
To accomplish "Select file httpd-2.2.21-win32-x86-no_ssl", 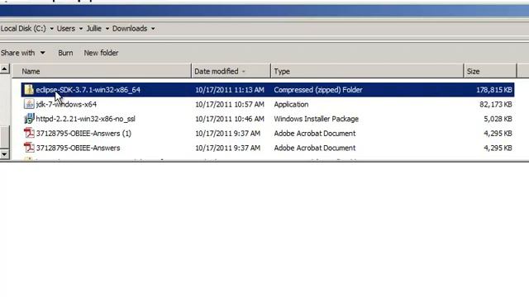I will click(85, 119).
